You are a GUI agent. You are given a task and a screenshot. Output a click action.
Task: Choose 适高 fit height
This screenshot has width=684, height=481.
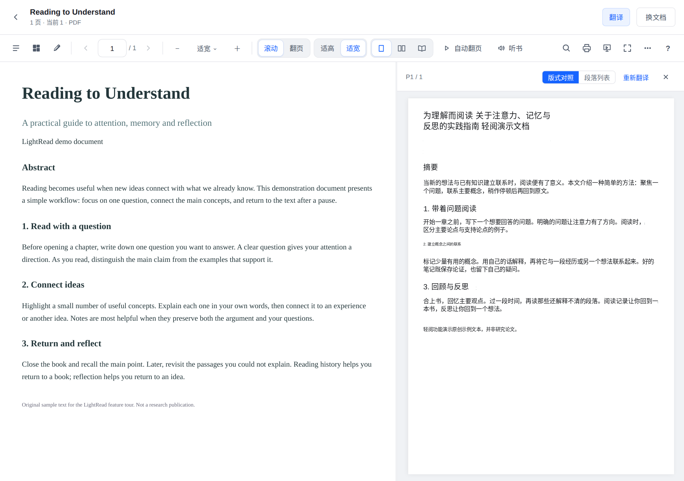tap(327, 48)
